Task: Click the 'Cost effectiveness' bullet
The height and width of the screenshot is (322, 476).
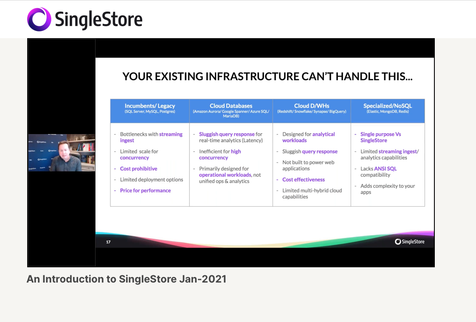Action: [303, 180]
